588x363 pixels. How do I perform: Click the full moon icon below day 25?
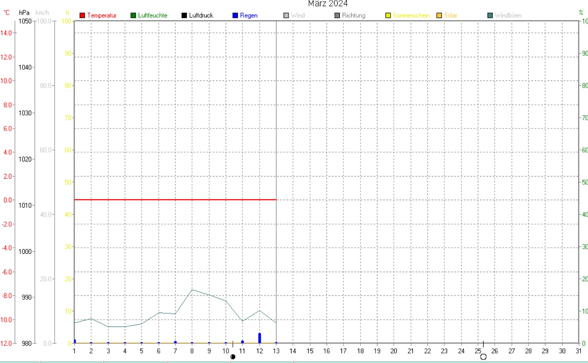coord(483,357)
